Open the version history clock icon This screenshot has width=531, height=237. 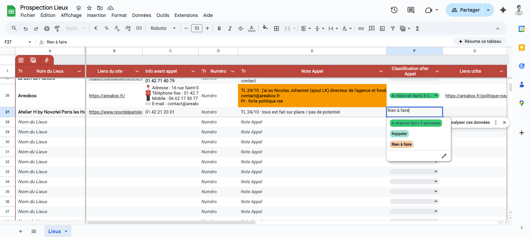coord(394,10)
